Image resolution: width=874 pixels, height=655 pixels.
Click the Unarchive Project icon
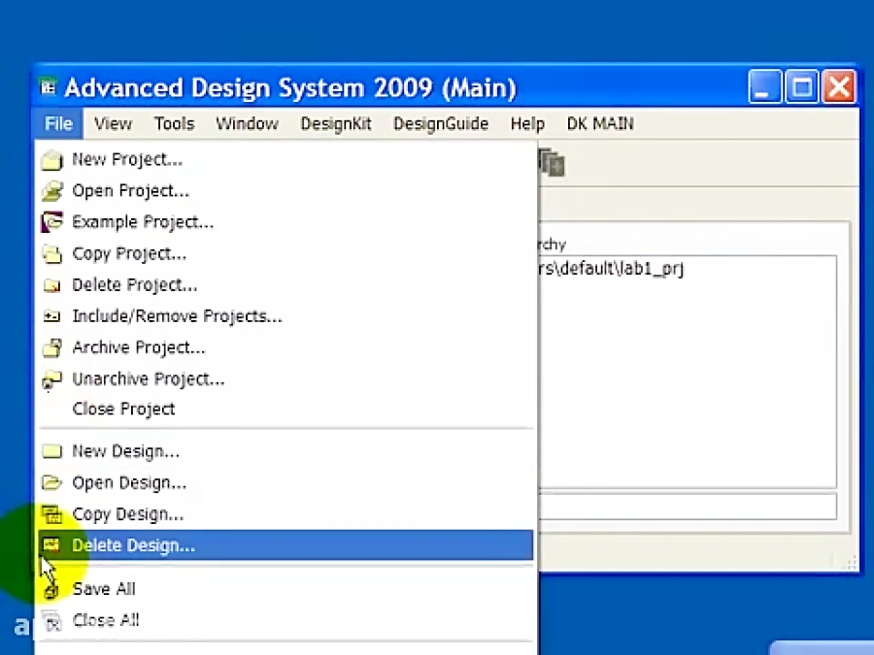tap(52, 378)
